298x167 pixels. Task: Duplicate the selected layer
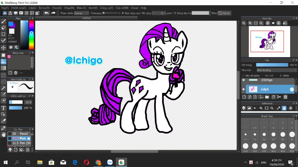click(x=273, y=97)
